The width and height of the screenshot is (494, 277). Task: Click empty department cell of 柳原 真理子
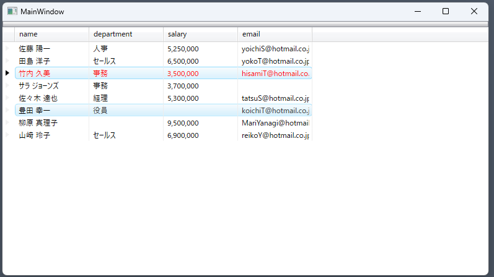(x=126, y=122)
